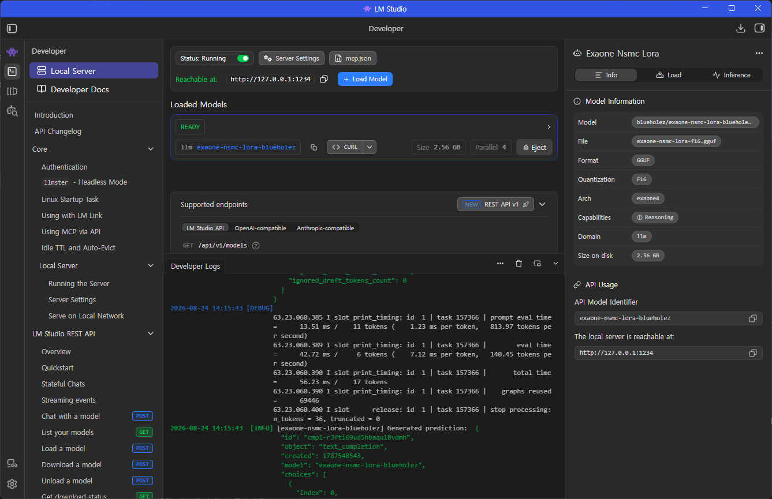Switch to the Inference tab

pos(732,75)
